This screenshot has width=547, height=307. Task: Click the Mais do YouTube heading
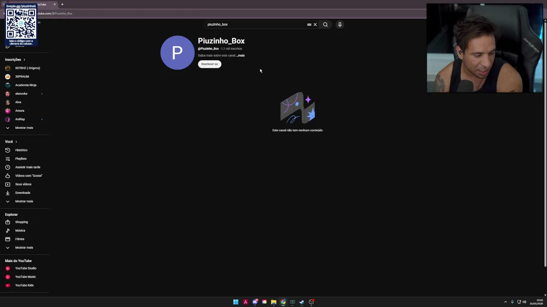pyautogui.click(x=18, y=261)
